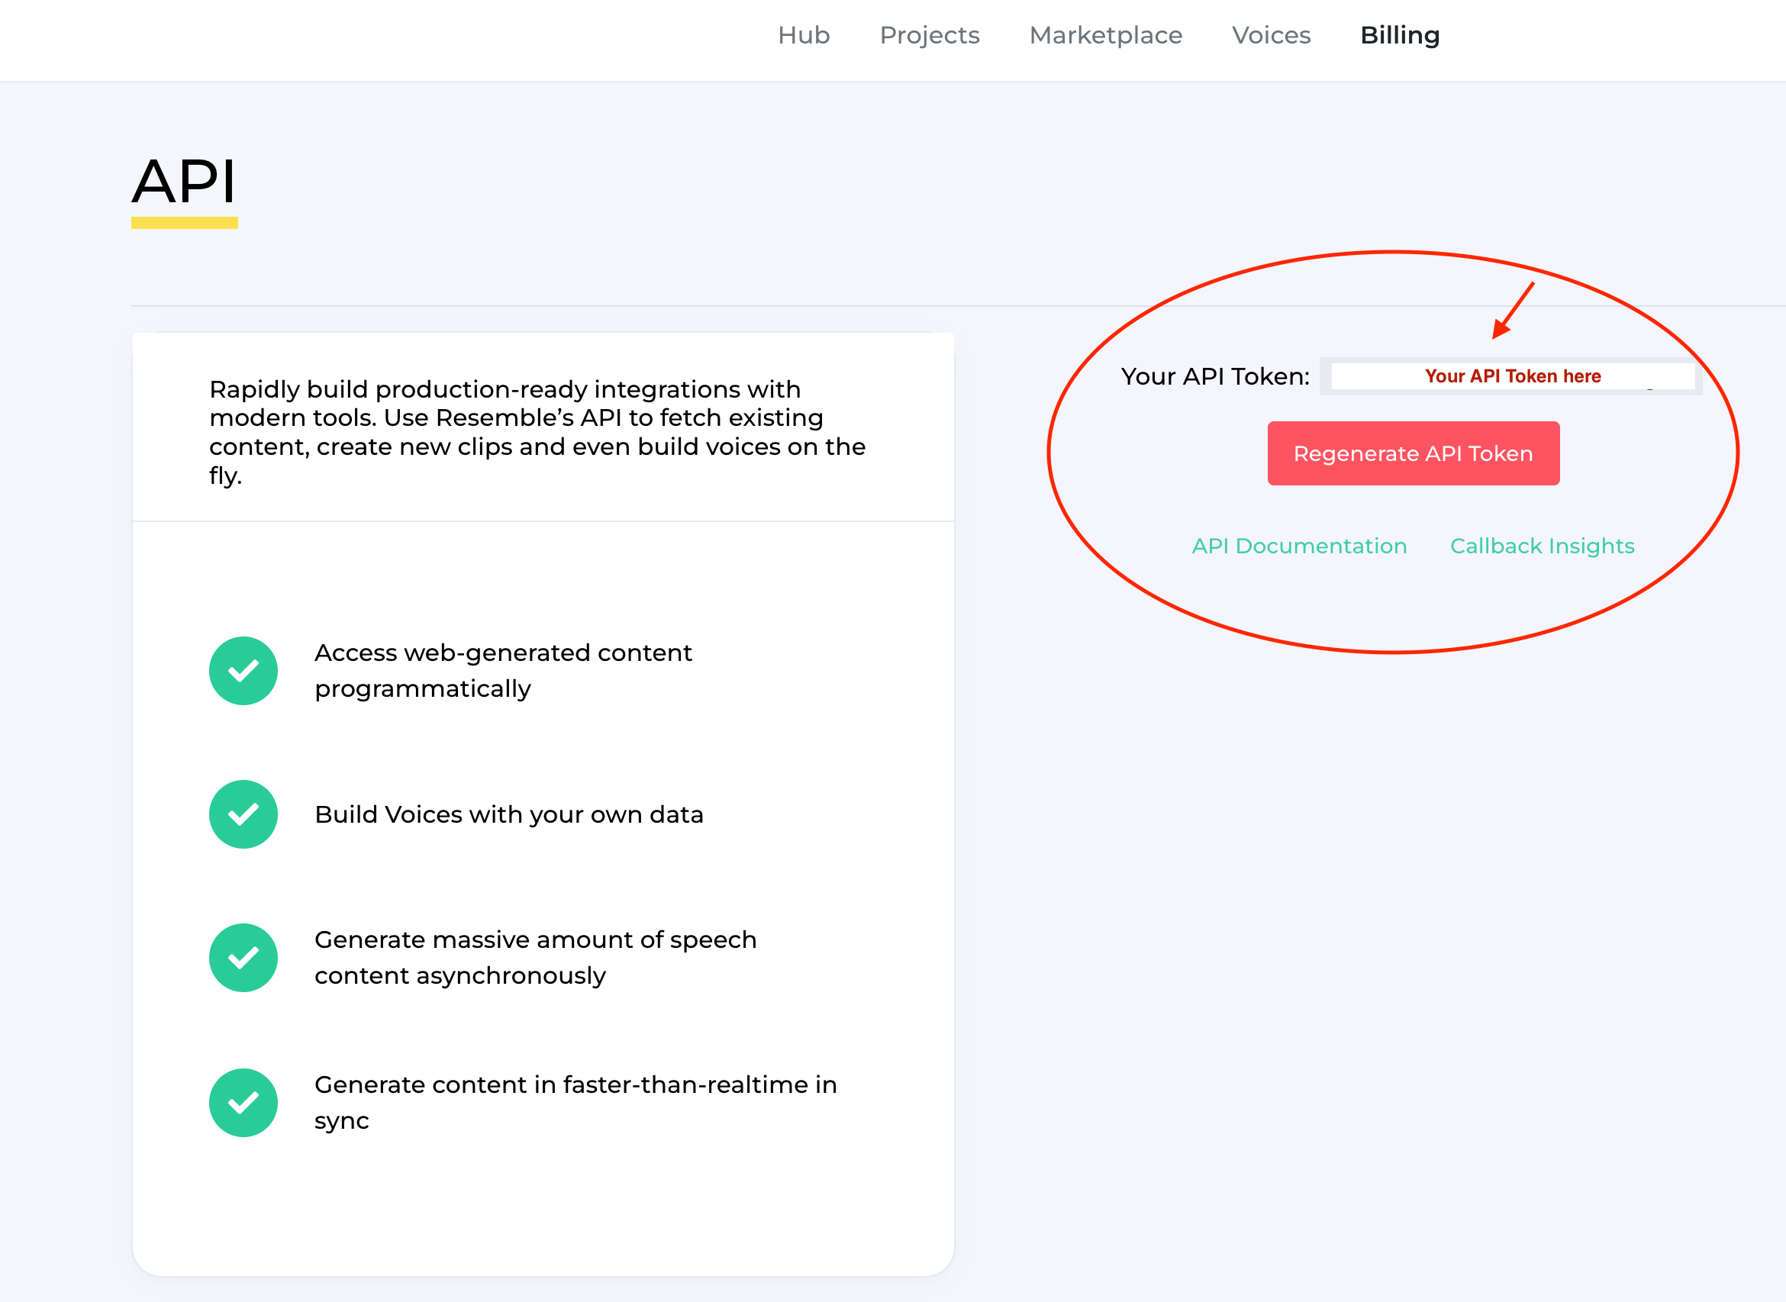This screenshot has width=1786, height=1302.
Task: Click checkmark beside Generate massive amount of speech
Action: click(x=243, y=958)
